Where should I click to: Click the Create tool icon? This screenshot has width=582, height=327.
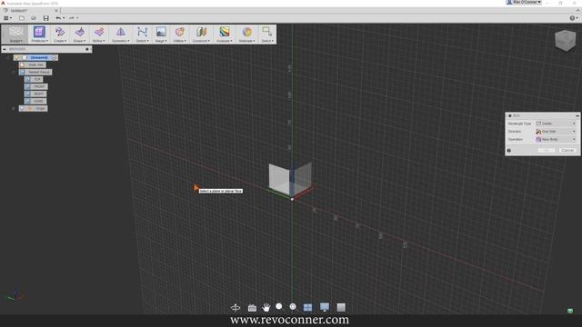coord(60,32)
